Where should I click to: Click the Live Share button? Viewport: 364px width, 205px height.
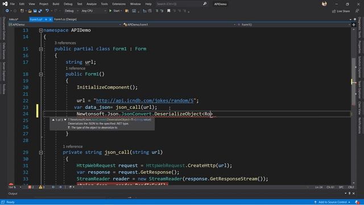click(x=341, y=11)
